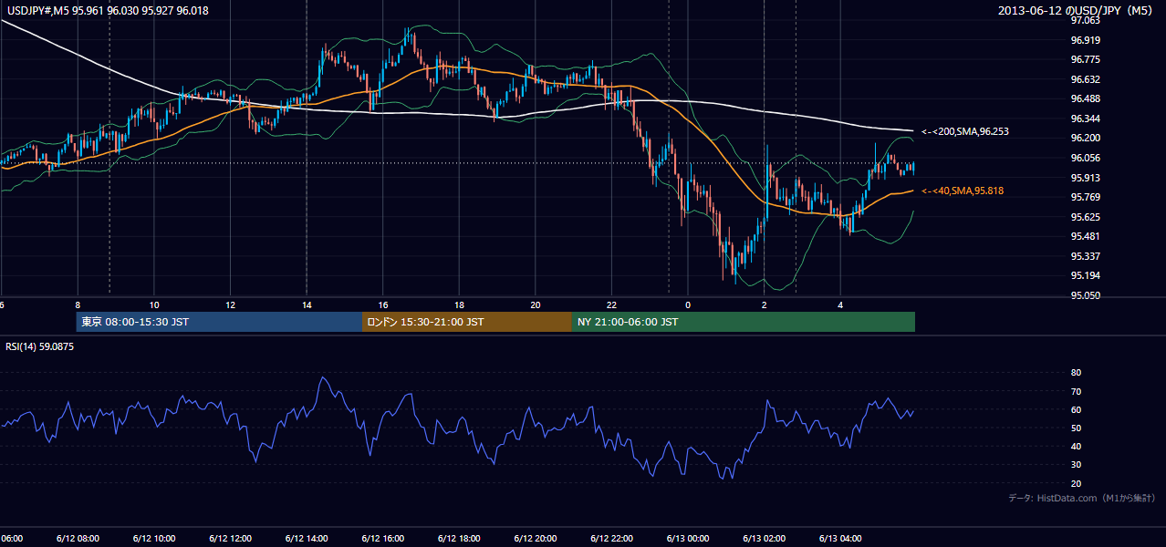Click hour label 22 on chart time axis
Image resolution: width=1166 pixels, height=547 pixels.
[612, 304]
